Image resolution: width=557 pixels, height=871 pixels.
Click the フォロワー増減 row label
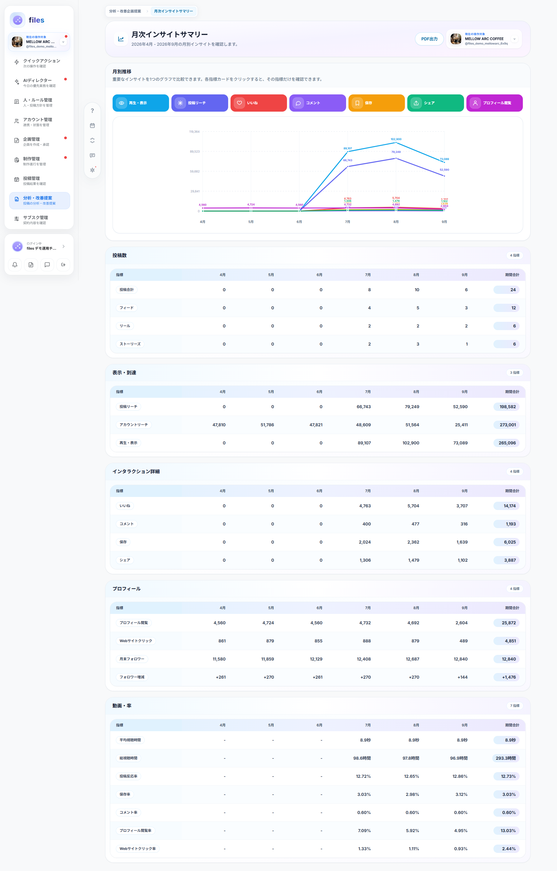coord(132,677)
